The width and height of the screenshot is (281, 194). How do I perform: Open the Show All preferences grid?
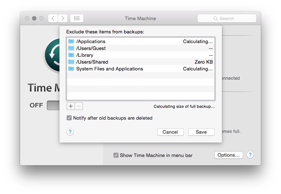coord(77,18)
